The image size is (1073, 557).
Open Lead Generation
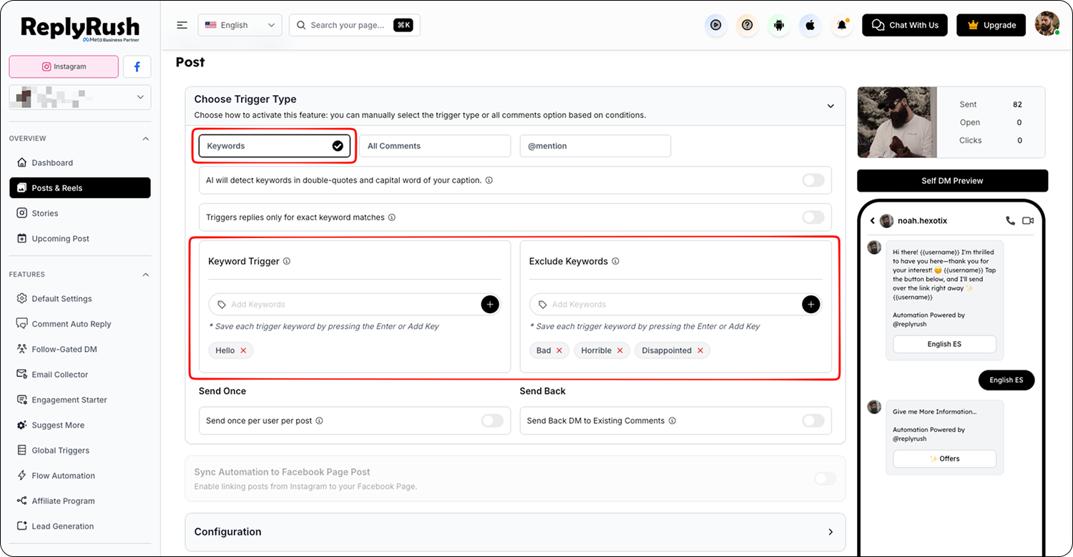pos(80,526)
